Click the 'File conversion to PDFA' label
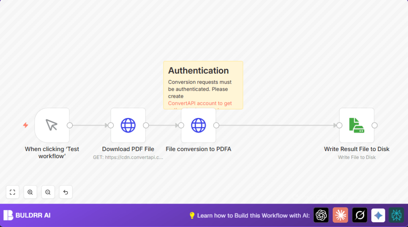The width and height of the screenshot is (408, 227). pyautogui.click(x=198, y=149)
